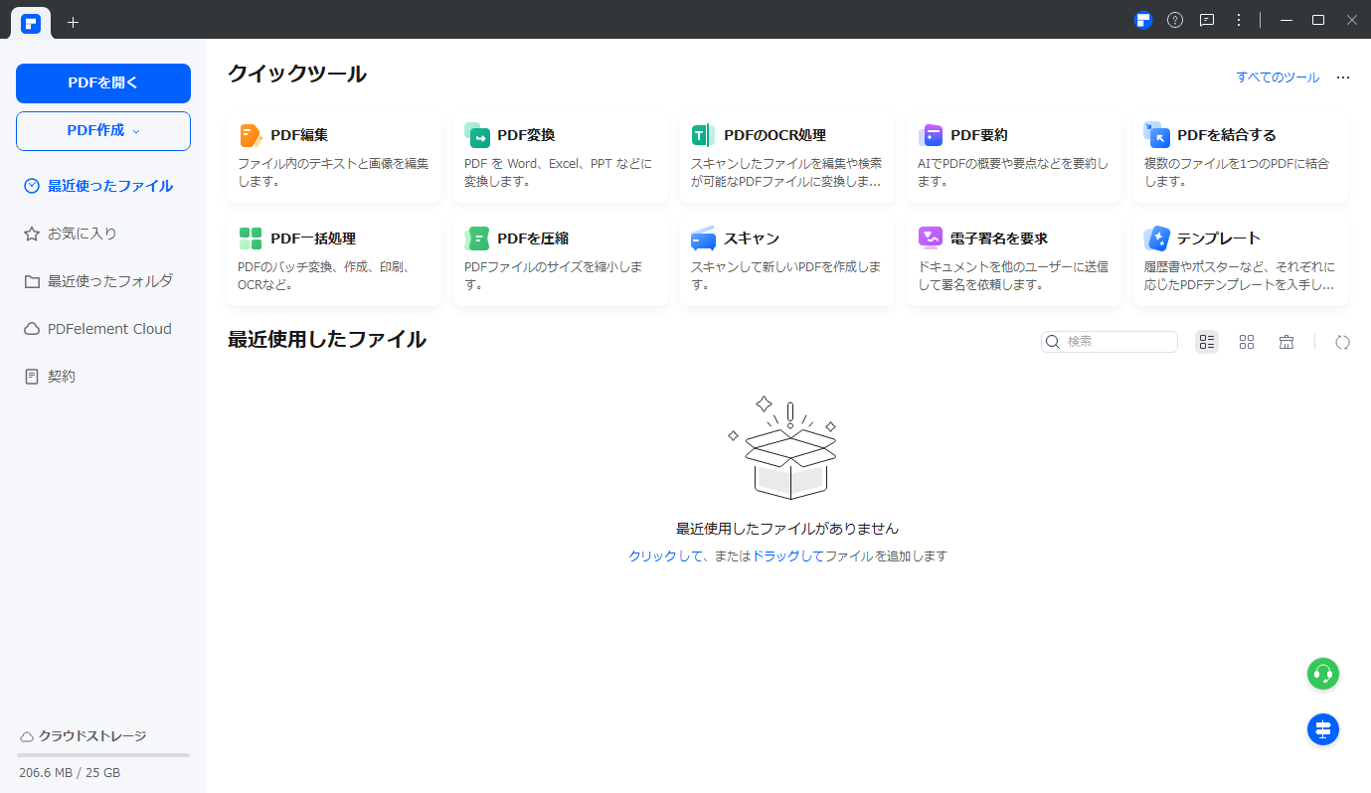Expand the PDF作成 dropdown button
This screenshot has width=1371, height=793.
point(103,131)
